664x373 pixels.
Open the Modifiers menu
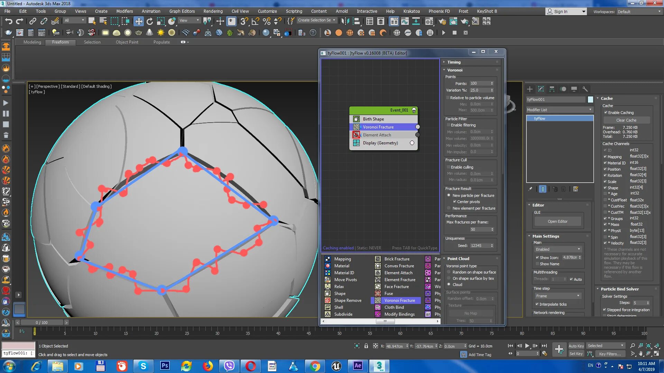124,11
